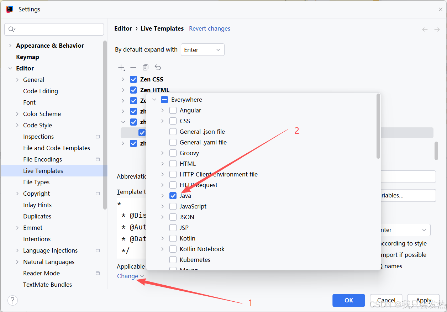
Task: Click the Inspections project-level icon
Action: pyautogui.click(x=98, y=137)
